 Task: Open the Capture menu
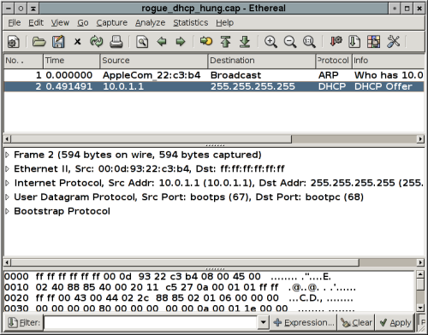pyautogui.click(x=111, y=22)
